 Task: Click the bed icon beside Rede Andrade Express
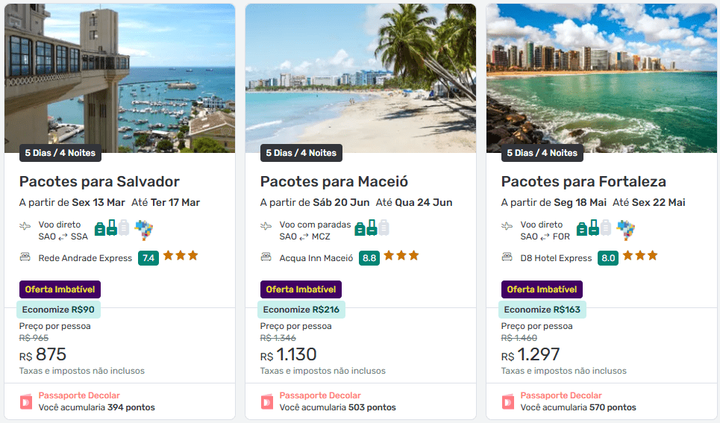pyautogui.click(x=25, y=257)
